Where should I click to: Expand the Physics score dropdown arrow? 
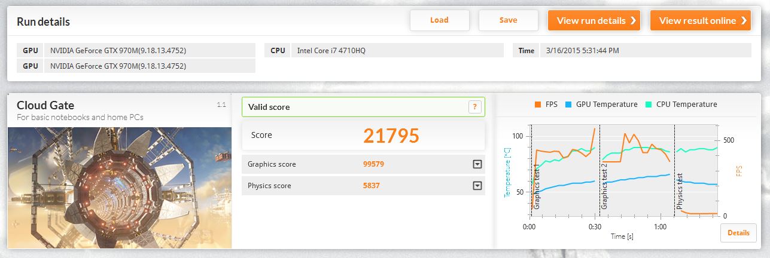[477, 186]
